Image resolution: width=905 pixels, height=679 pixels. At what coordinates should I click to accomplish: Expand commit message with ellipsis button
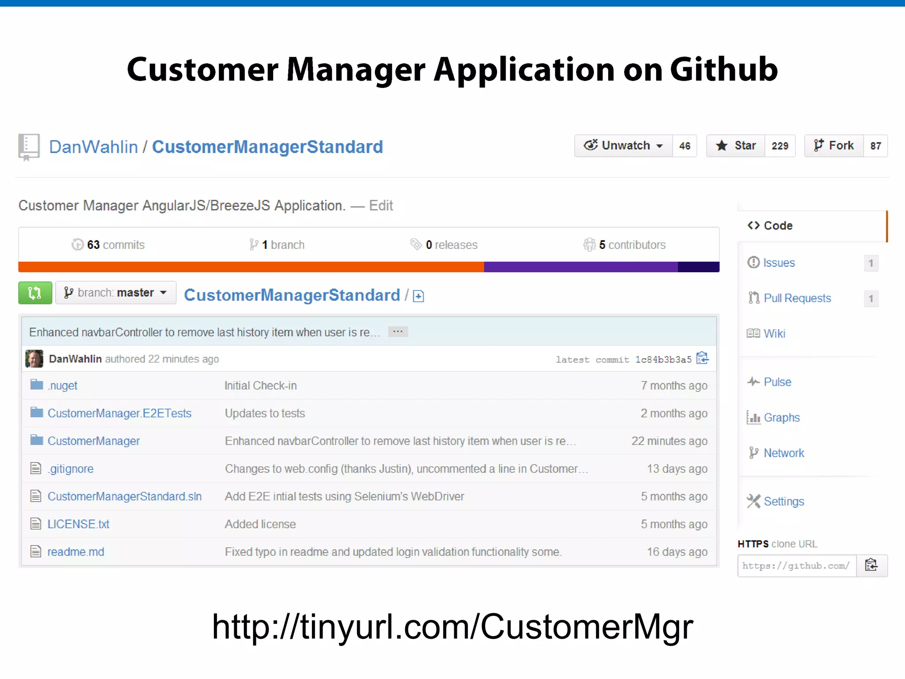click(398, 332)
